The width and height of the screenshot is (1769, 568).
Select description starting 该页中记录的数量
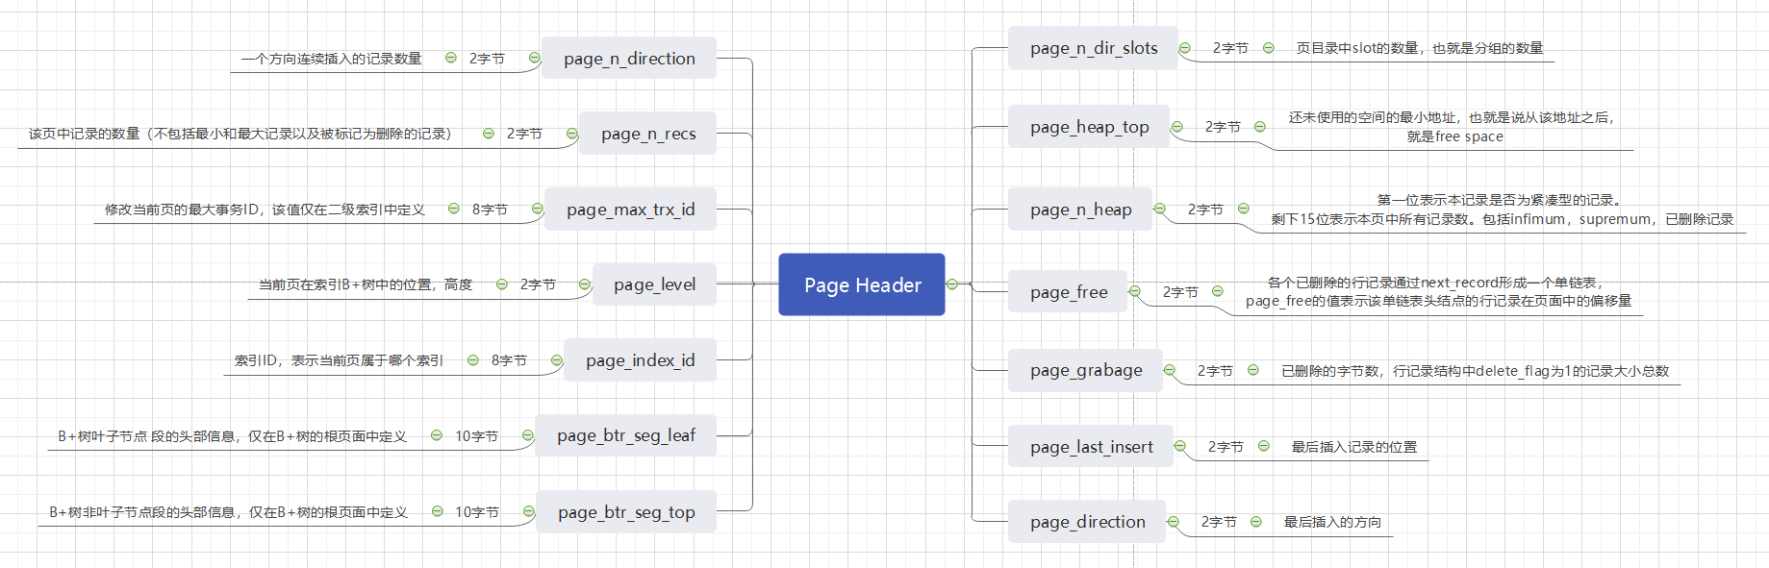[240, 134]
